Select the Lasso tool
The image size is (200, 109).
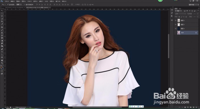coord(2,16)
